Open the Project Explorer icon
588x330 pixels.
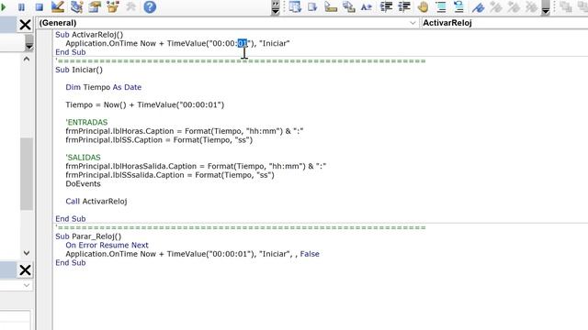[76, 6]
